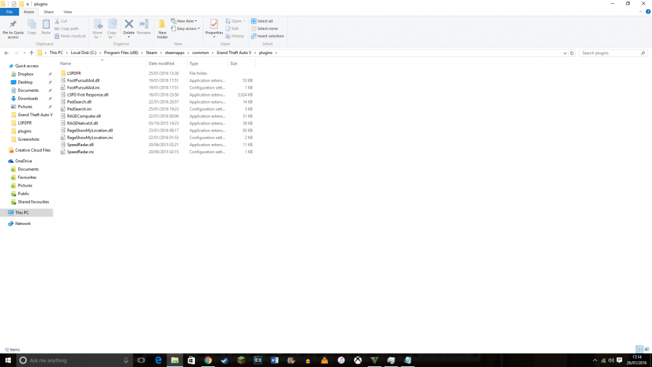Click the Rename icon

[x=144, y=27]
